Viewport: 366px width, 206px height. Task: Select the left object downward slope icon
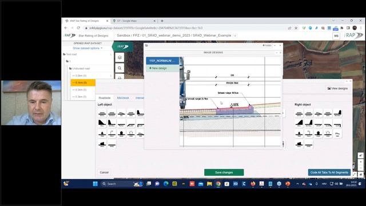click(131, 124)
